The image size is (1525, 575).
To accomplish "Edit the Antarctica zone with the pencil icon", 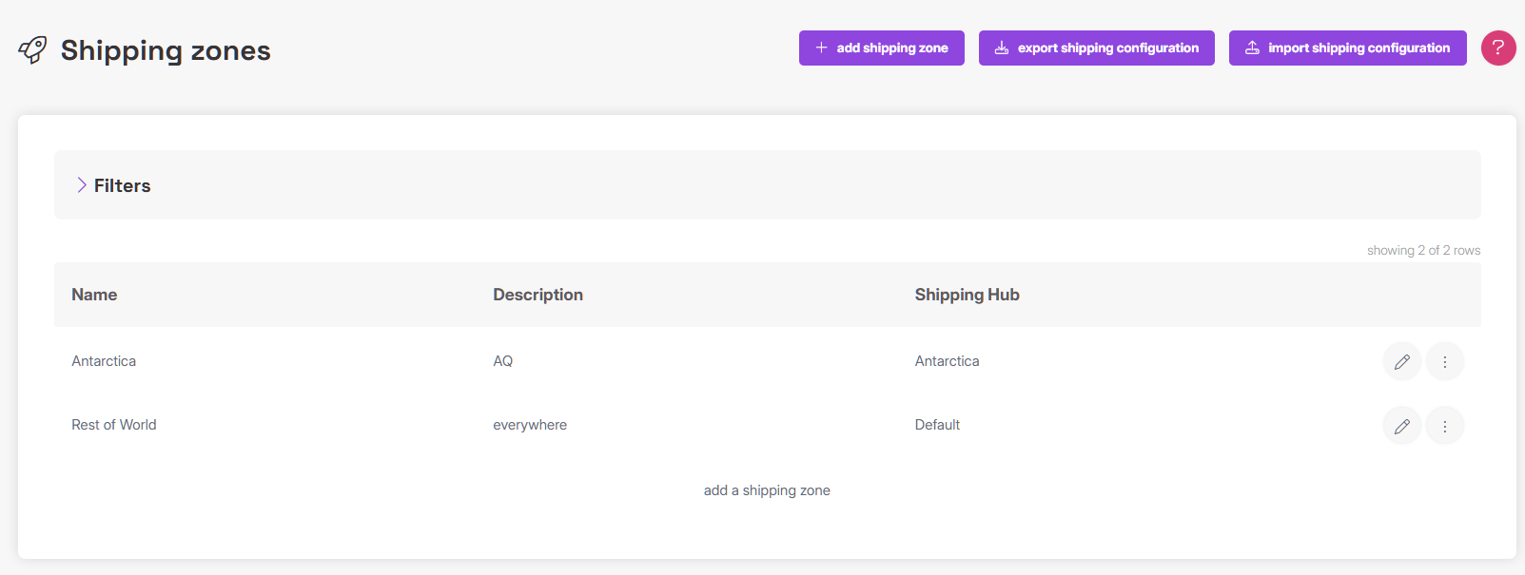I will (x=1401, y=361).
